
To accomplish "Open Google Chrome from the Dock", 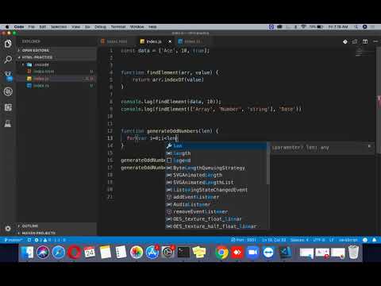I will (221, 252).
